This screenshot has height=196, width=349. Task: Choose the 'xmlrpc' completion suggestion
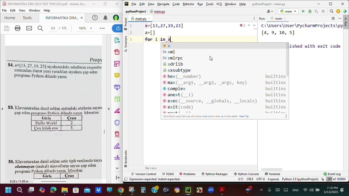coord(225,58)
